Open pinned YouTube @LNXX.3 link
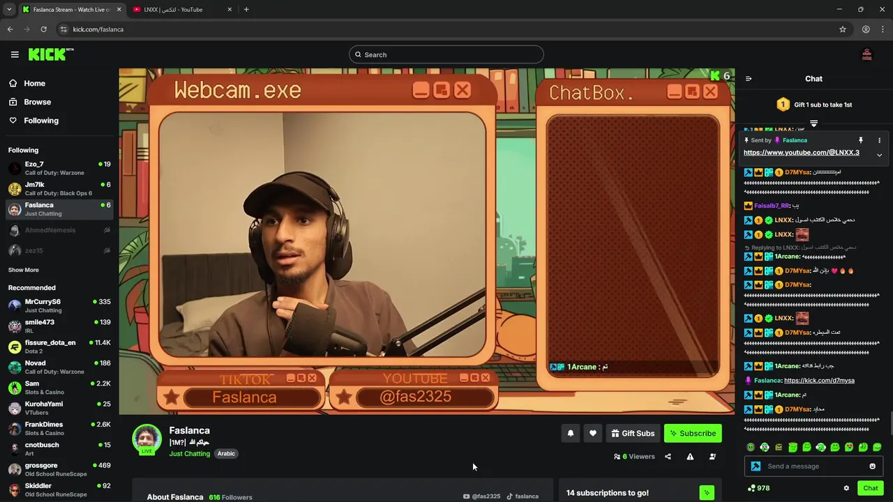Viewport: 893px width, 502px height. (801, 153)
